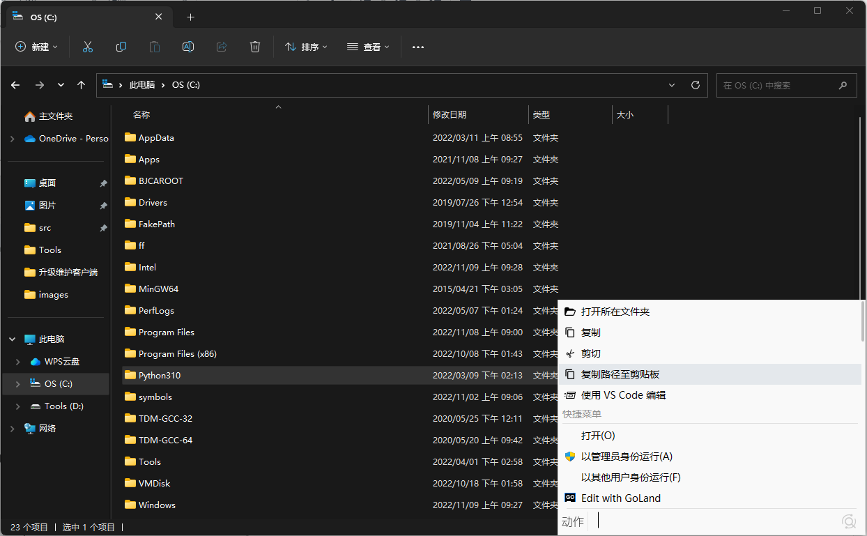Click the drive icon in address bar
Image resolution: width=867 pixels, height=536 pixels.
(x=108, y=84)
